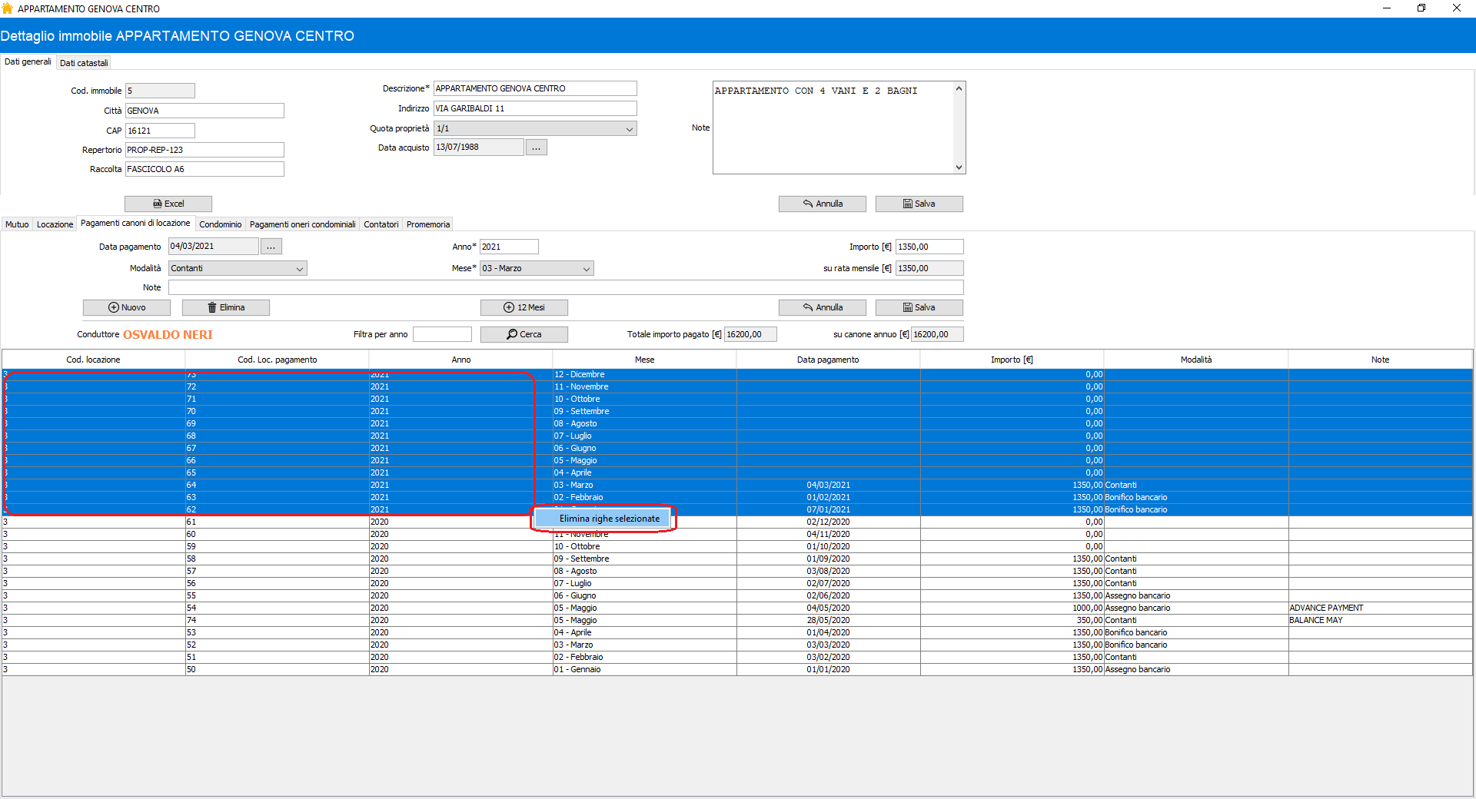Click Salva in the property details section
The image size is (1476, 799).
[x=919, y=204]
